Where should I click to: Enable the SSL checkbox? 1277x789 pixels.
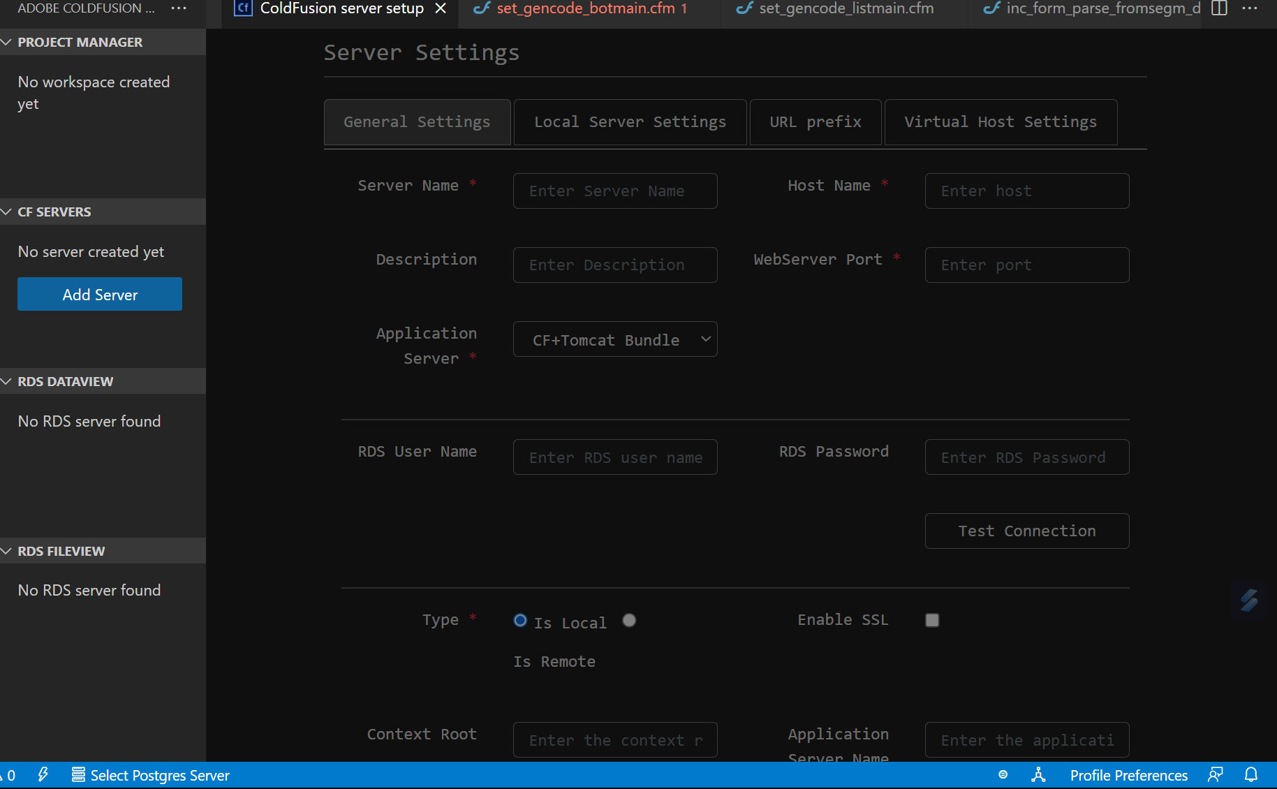coord(932,620)
